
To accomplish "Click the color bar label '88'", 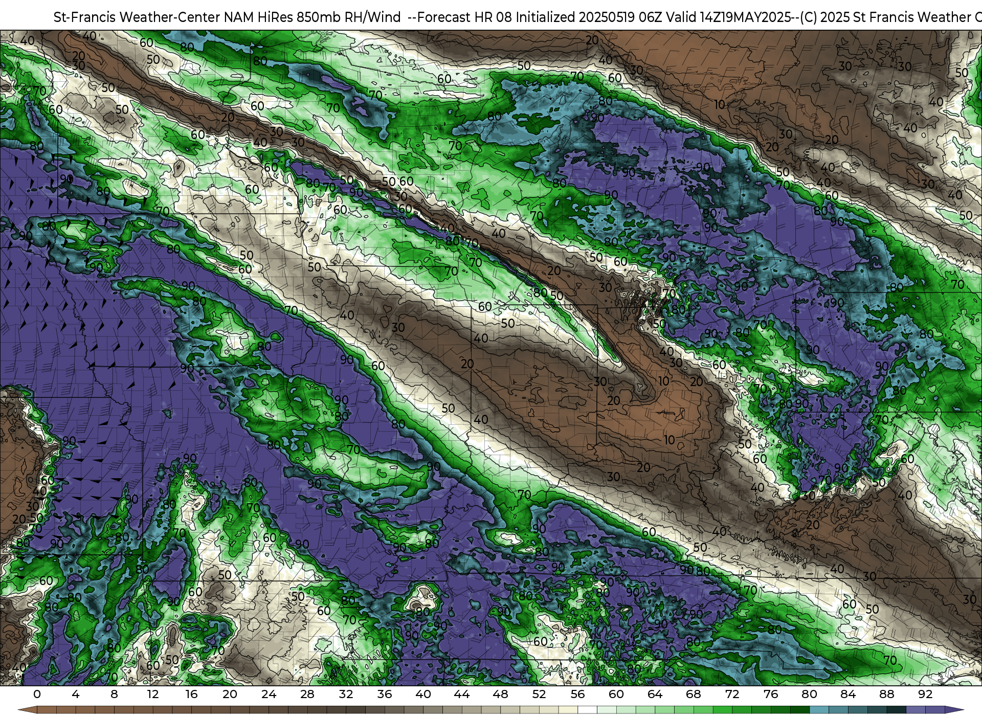I will click(886, 694).
